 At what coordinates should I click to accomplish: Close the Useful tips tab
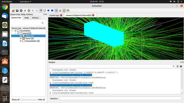click(61, 15)
